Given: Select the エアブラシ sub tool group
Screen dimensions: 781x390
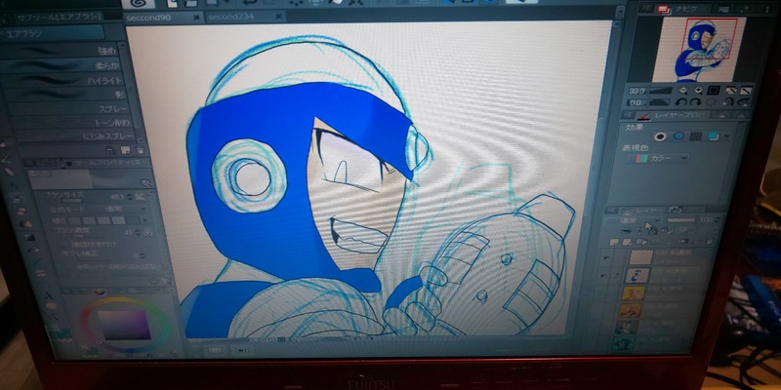Looking at the screenshot, I should click(x=53, y=33).
